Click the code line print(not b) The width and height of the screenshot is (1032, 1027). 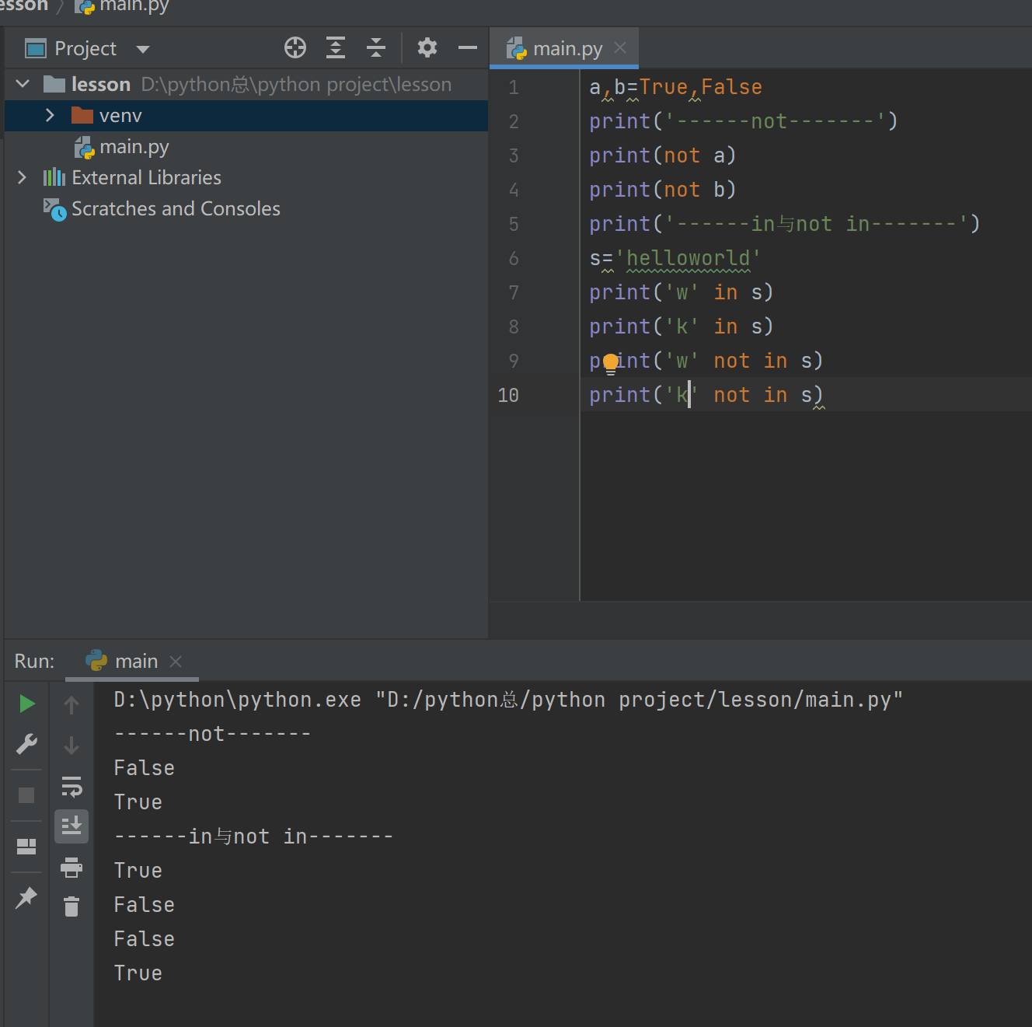pos(663,190)
